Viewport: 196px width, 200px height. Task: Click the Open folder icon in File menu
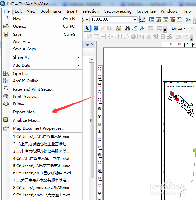[x=6, y=26]
